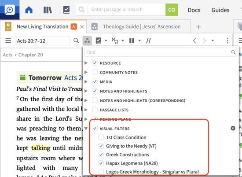Navigate forward with the right chevron
Screen dimensions: 242x177
(204, 41)
